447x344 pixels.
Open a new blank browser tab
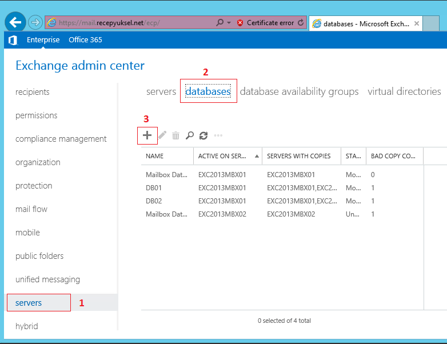(431, 23)
